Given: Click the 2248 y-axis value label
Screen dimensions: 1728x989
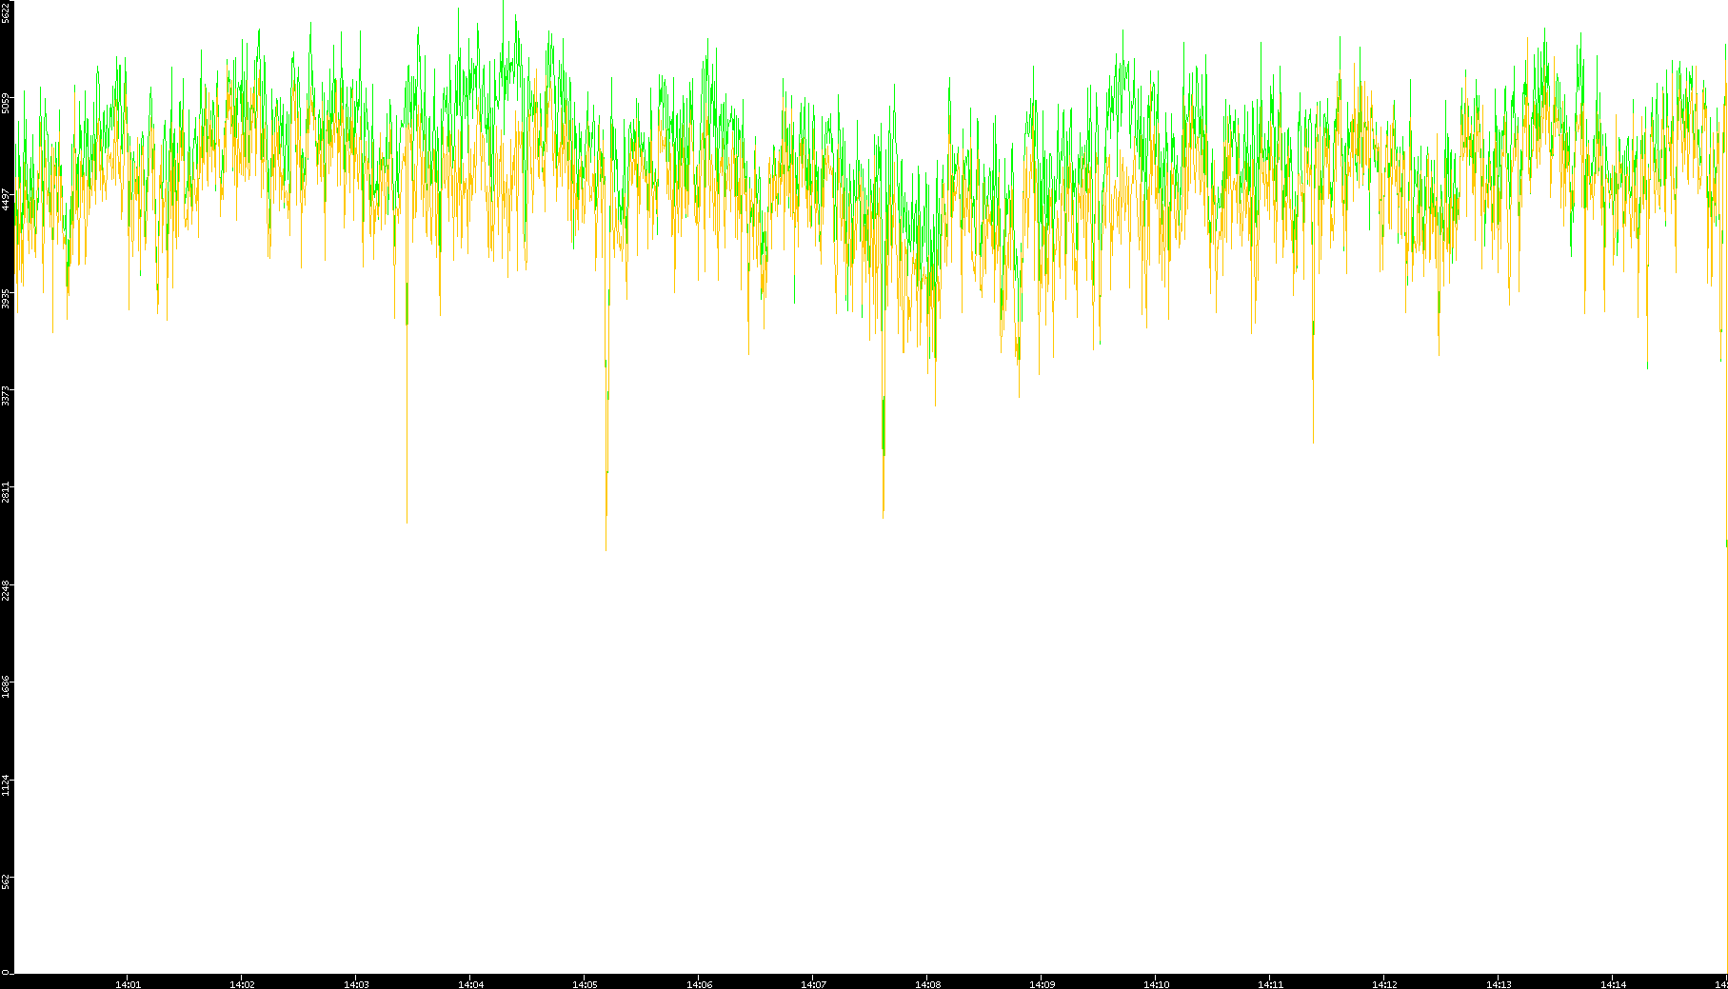Looking at the screenshot, I should click(7, 590).
